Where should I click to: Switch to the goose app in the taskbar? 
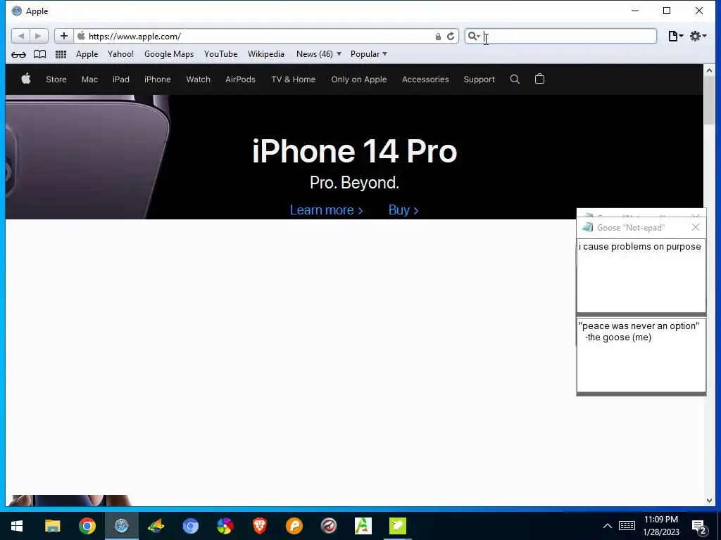[x=398, y=526]
